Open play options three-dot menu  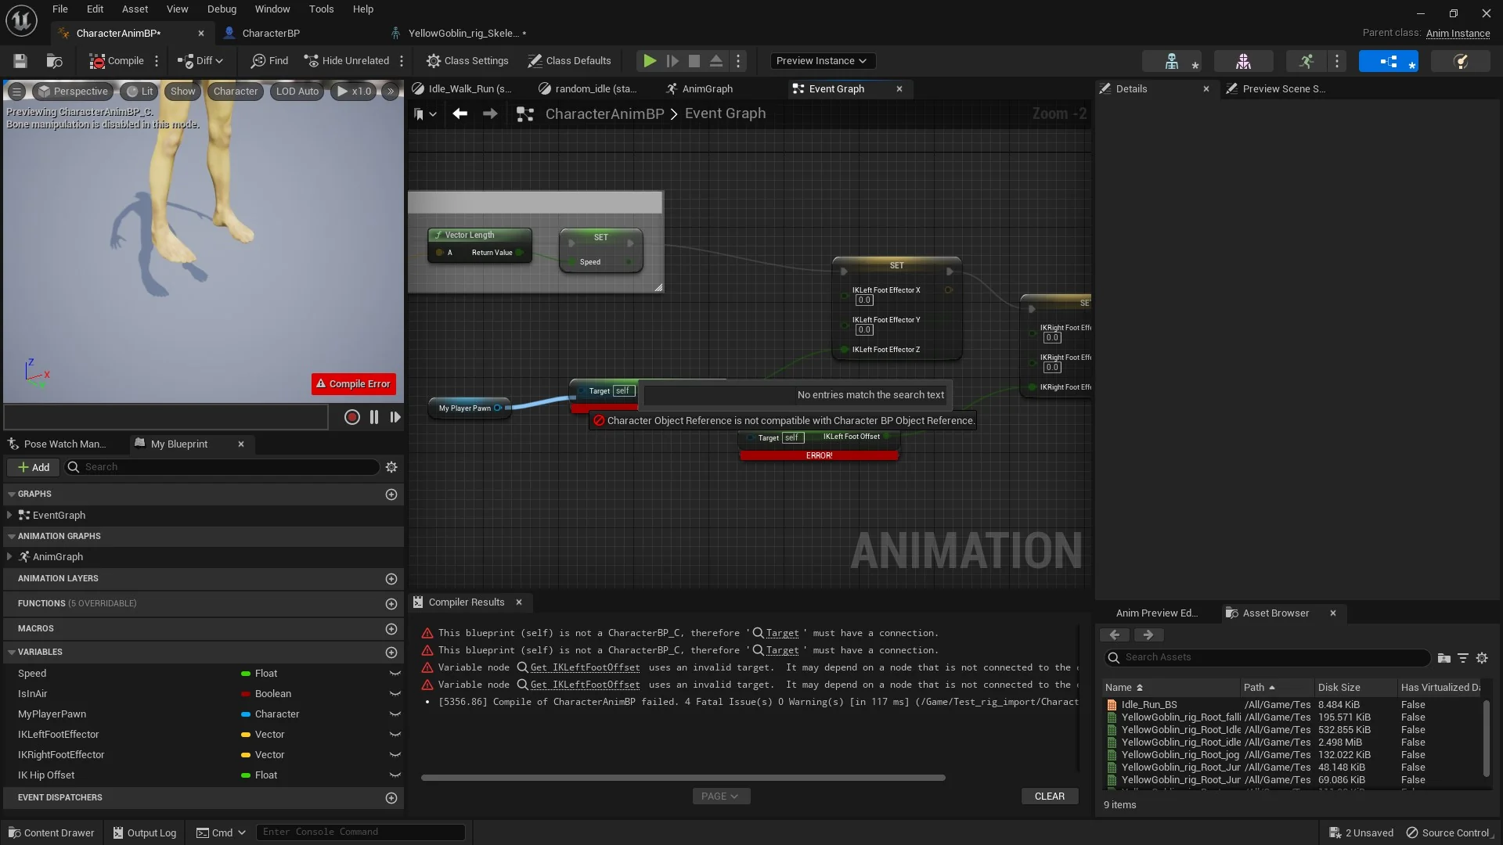738,61
